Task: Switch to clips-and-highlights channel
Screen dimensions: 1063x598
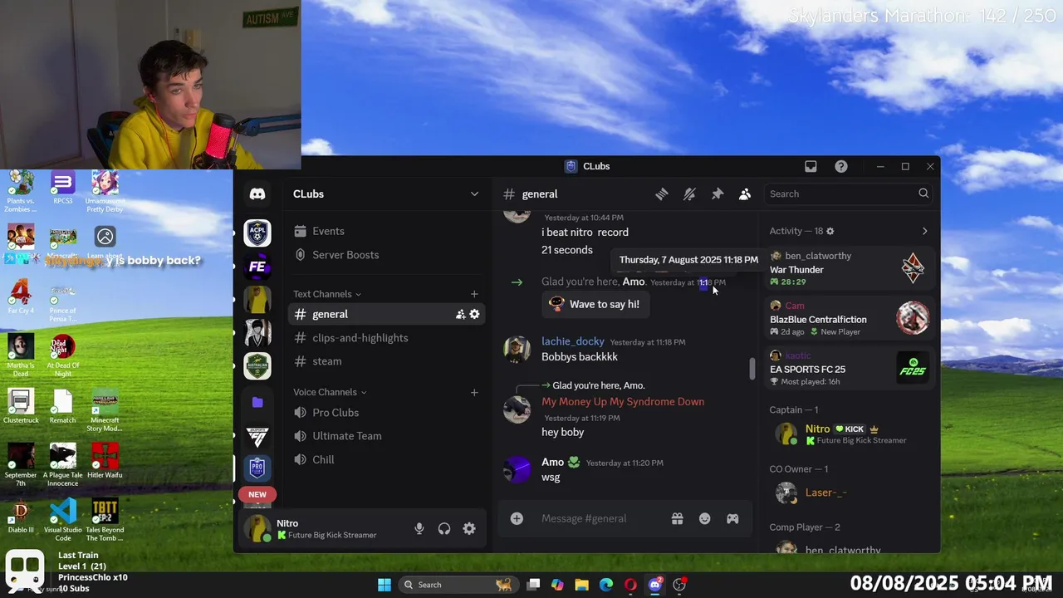Action: pyautogui.click(x=385, y=338)
